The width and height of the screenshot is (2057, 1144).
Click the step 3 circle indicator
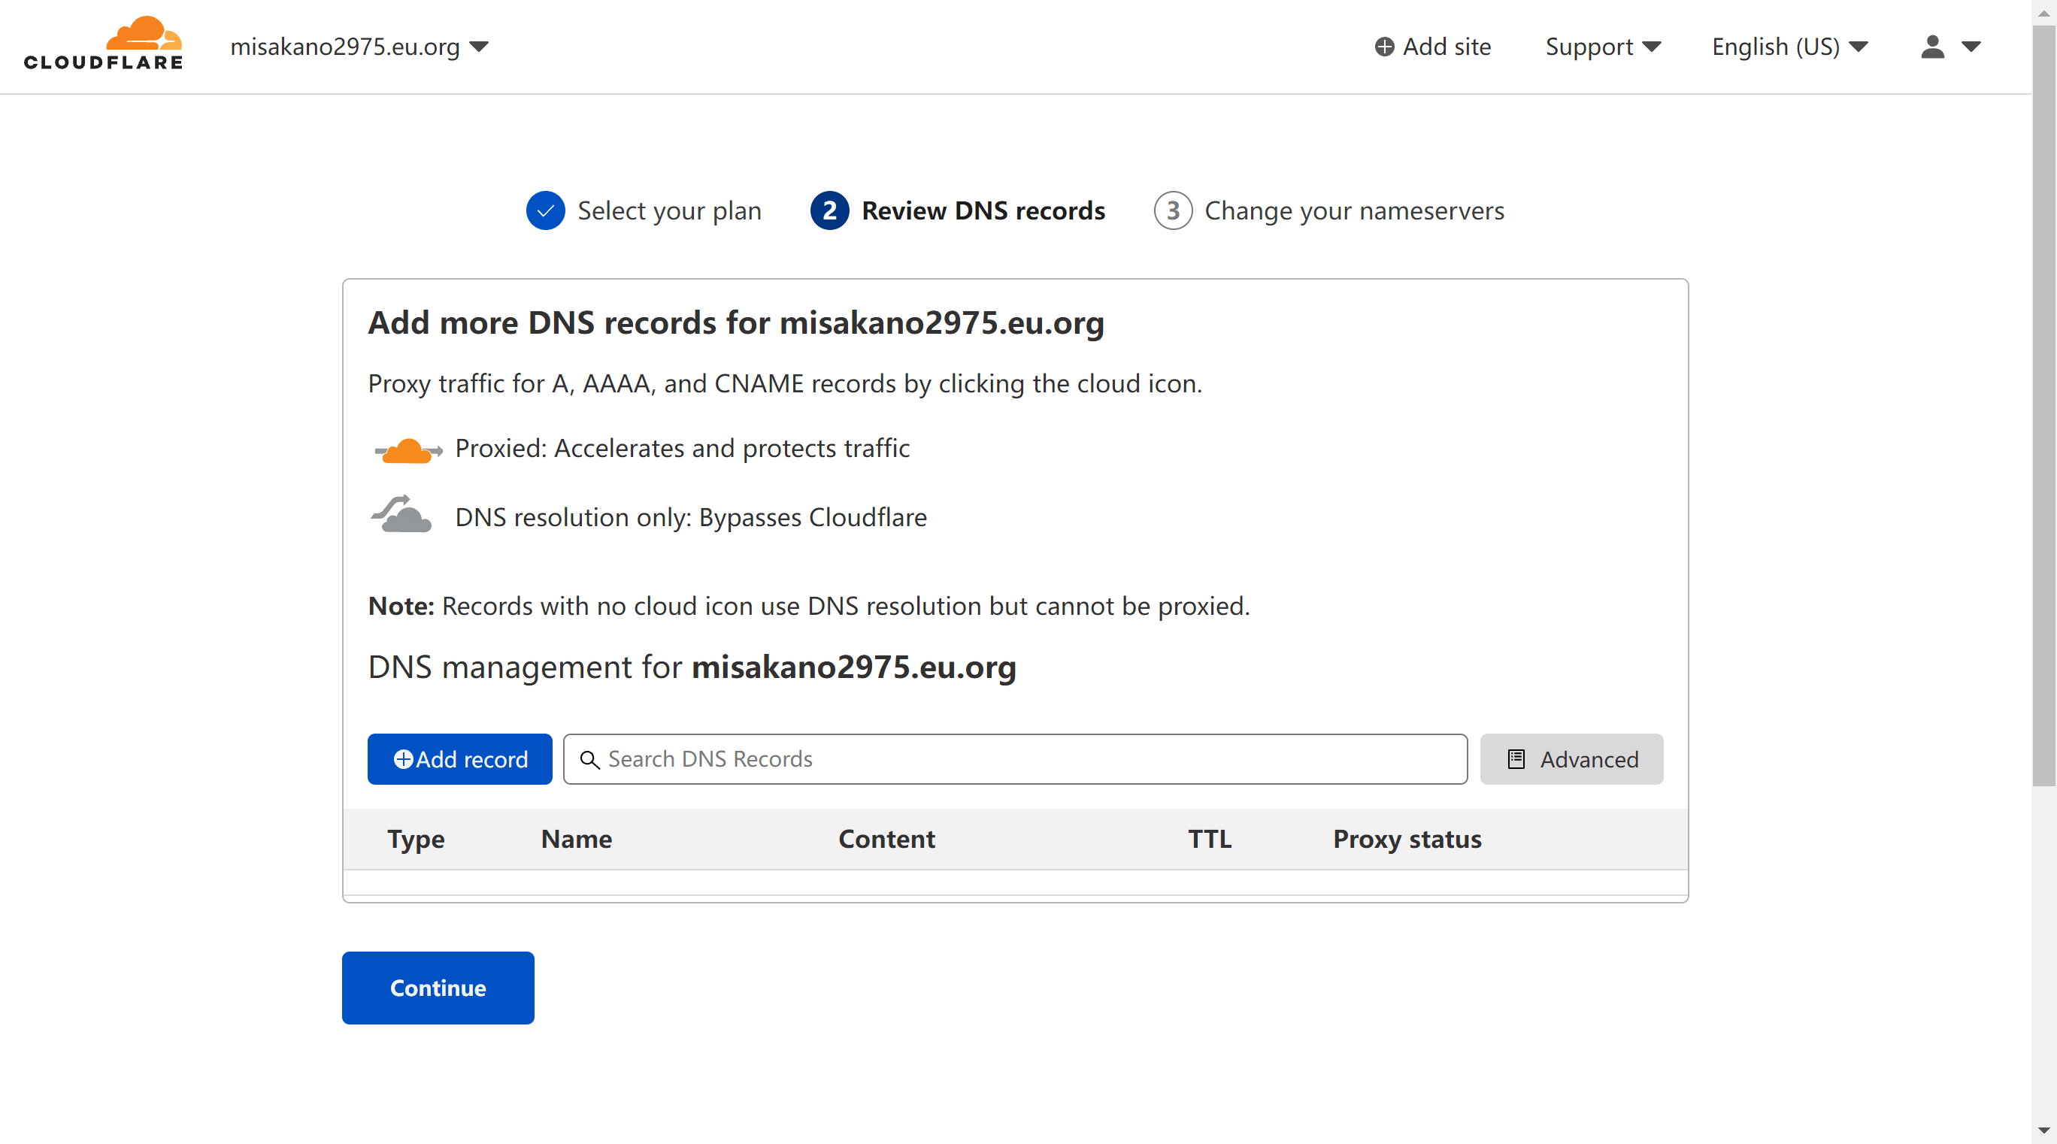[x=1172, y=210]
